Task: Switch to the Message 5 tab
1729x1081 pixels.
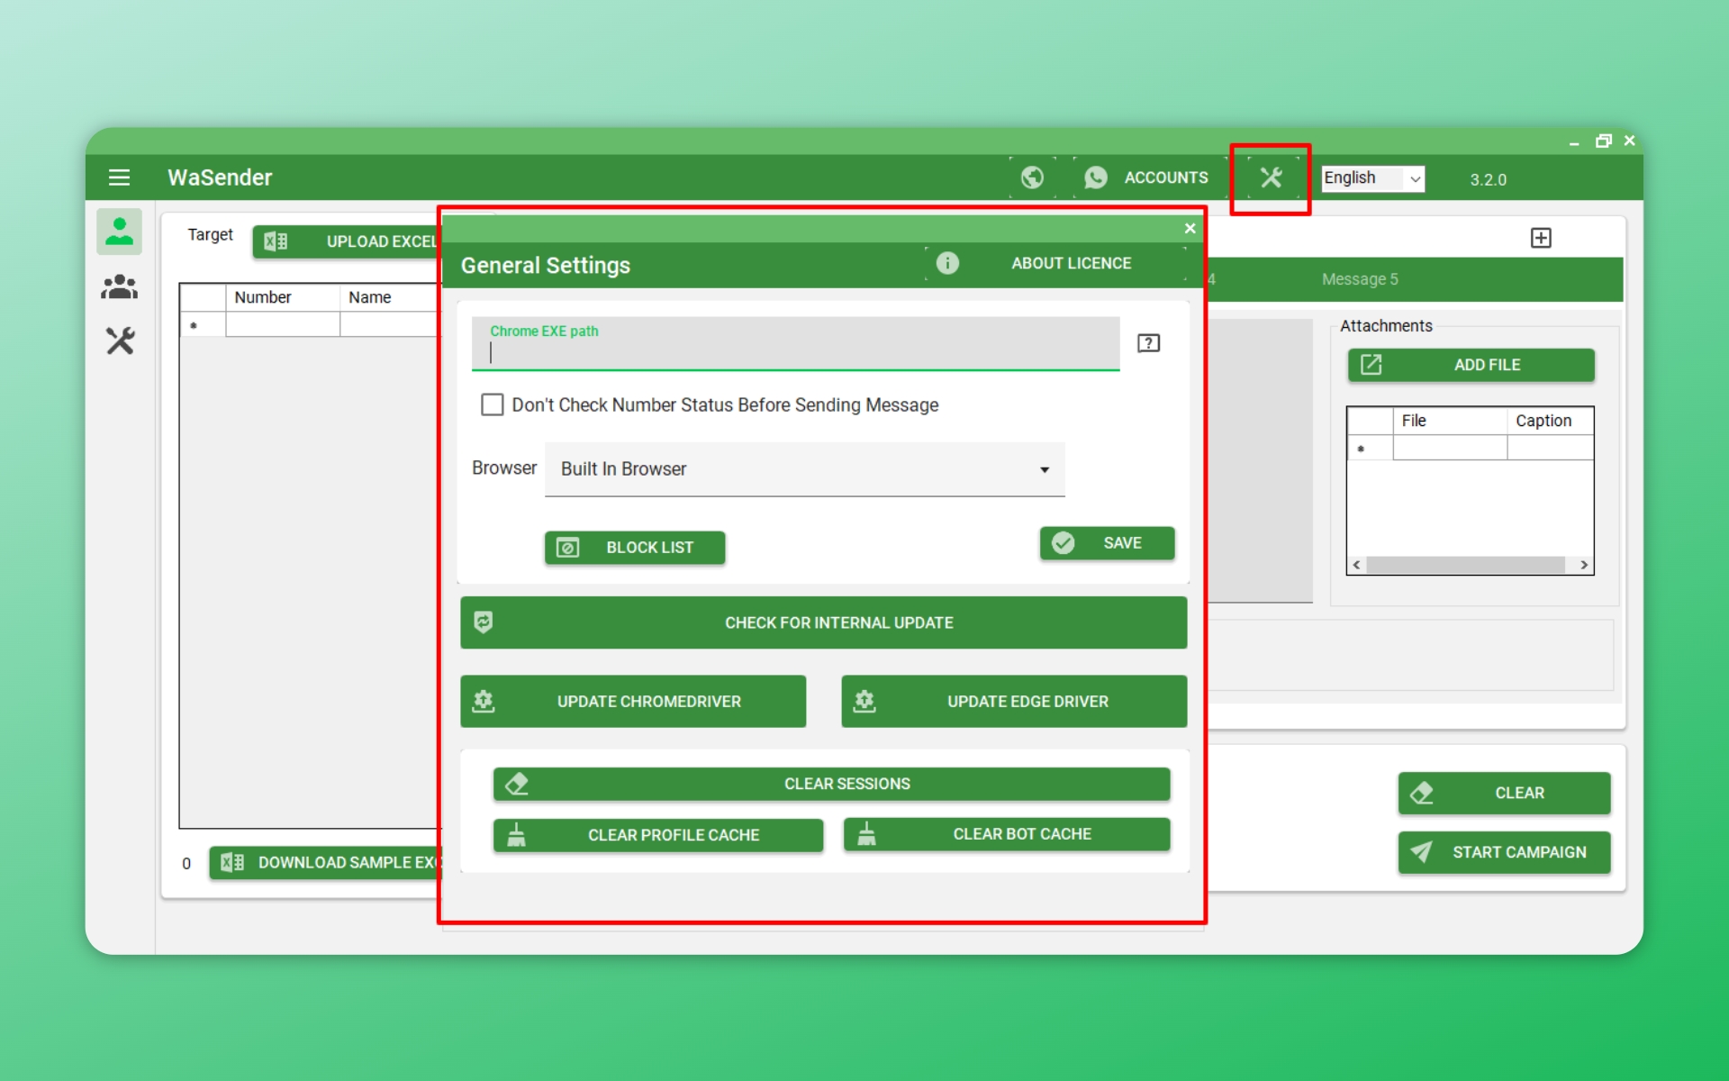Action: [x=1360, y=279]
